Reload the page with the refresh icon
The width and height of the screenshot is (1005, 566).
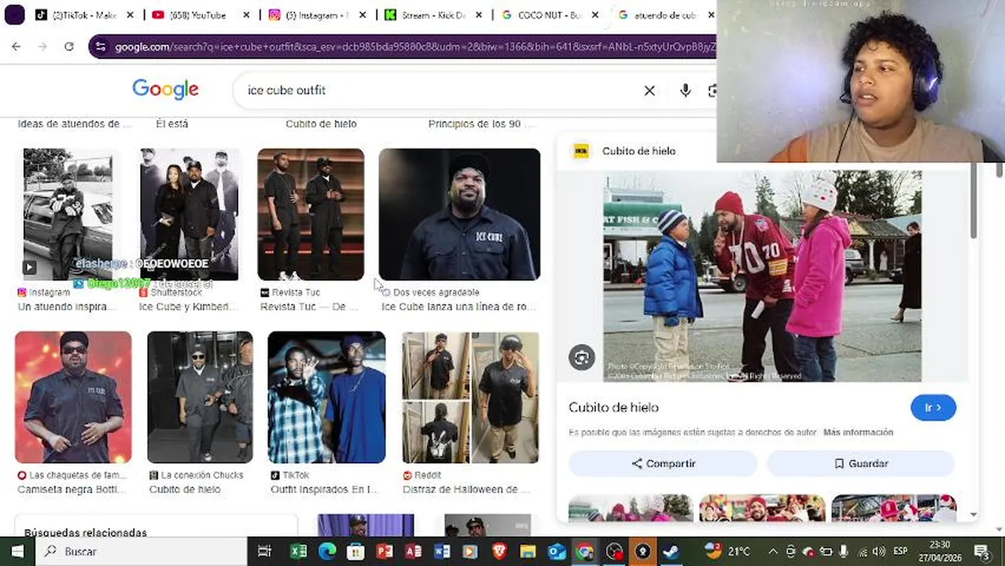click(x=69, y=46)
